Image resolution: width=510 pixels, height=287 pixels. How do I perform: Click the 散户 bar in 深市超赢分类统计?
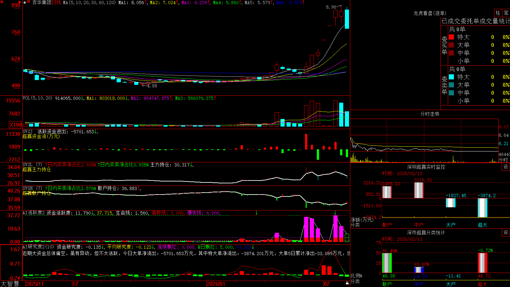tap(387, 263)
